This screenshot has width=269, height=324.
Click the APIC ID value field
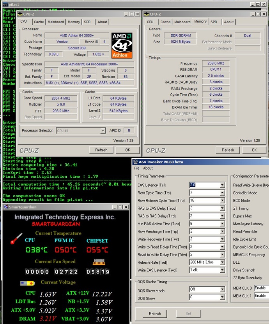coord(129,130)
